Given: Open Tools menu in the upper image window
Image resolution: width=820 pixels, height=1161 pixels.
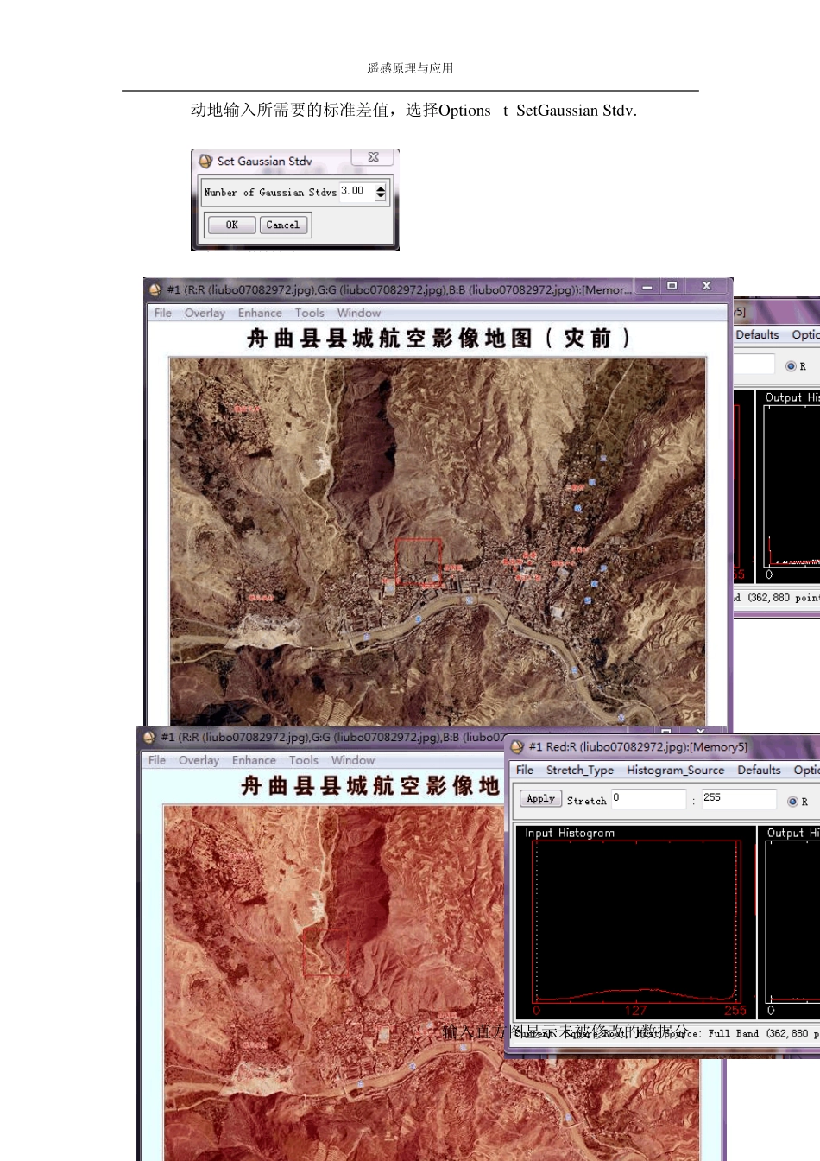Looking at the screenshot, I should click(x=309, y=313).
